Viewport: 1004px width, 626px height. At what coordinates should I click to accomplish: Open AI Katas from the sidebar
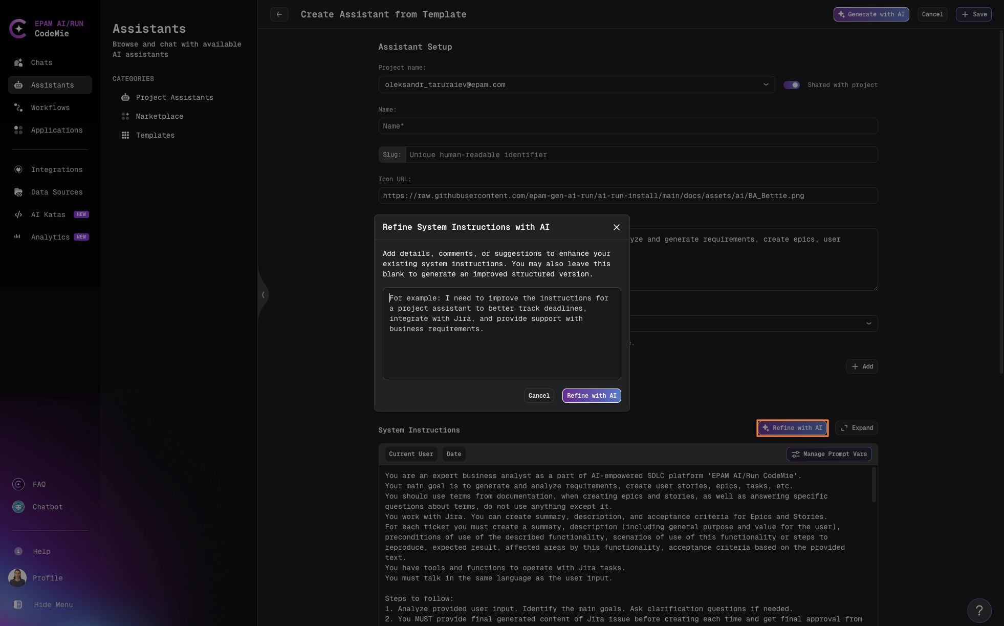point(18,214)
